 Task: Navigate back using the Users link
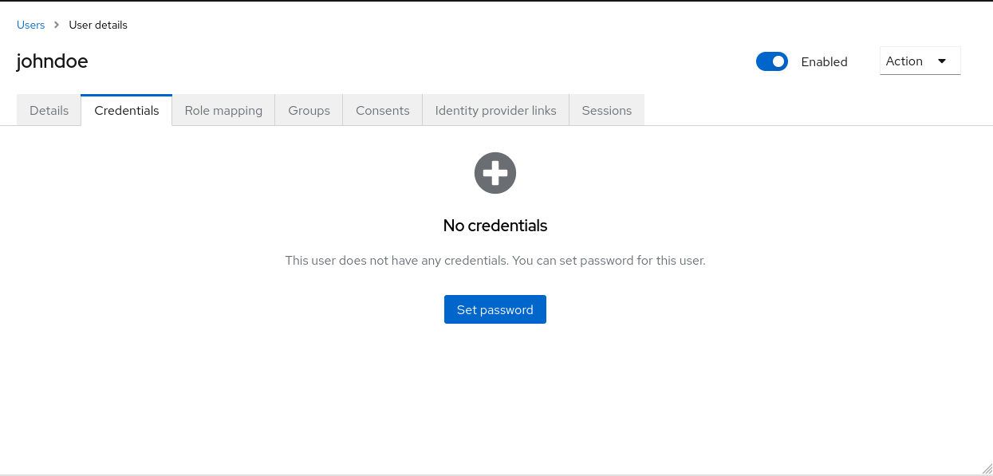(x=30, y=25)
